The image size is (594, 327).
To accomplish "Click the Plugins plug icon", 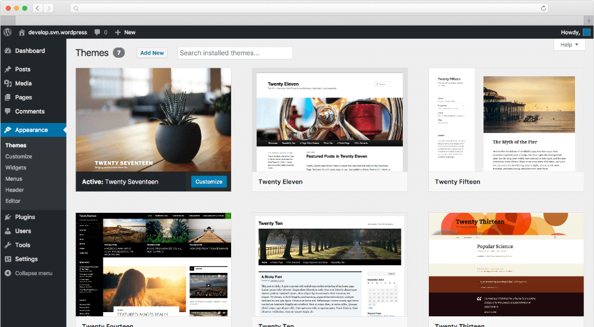I will coord(8,217).
